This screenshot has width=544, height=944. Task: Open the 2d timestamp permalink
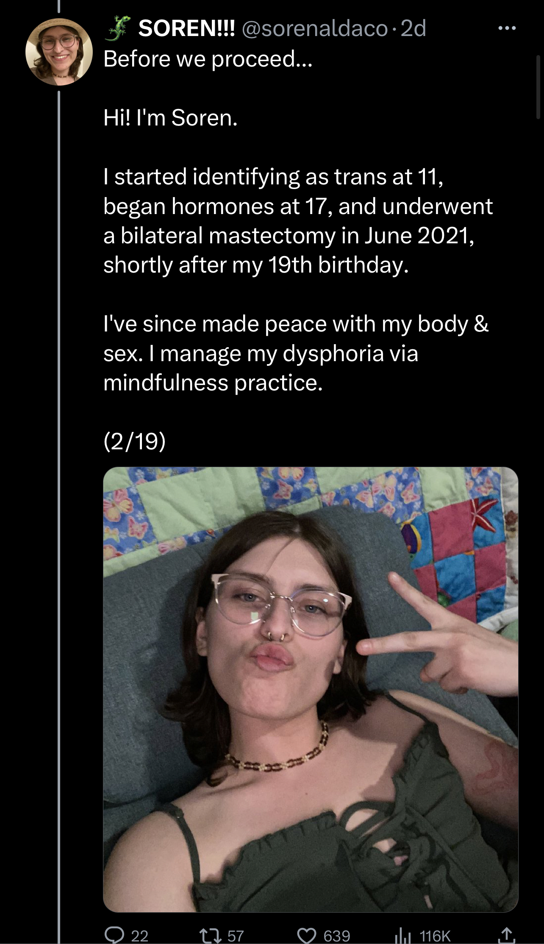[x=413, y=29]
